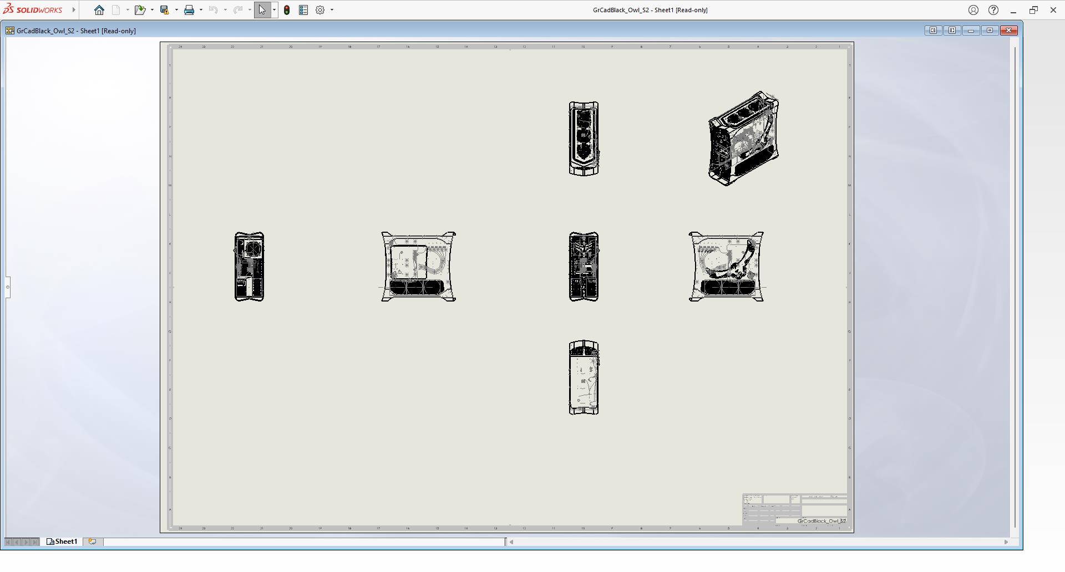Print the drawing using printer icon
1065x572 pixels.
189,10
